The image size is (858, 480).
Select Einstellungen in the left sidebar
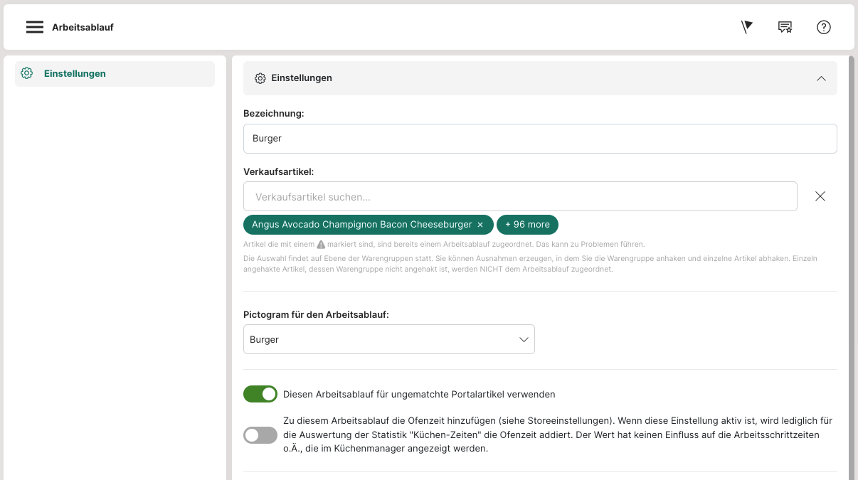tap(75, 73)
